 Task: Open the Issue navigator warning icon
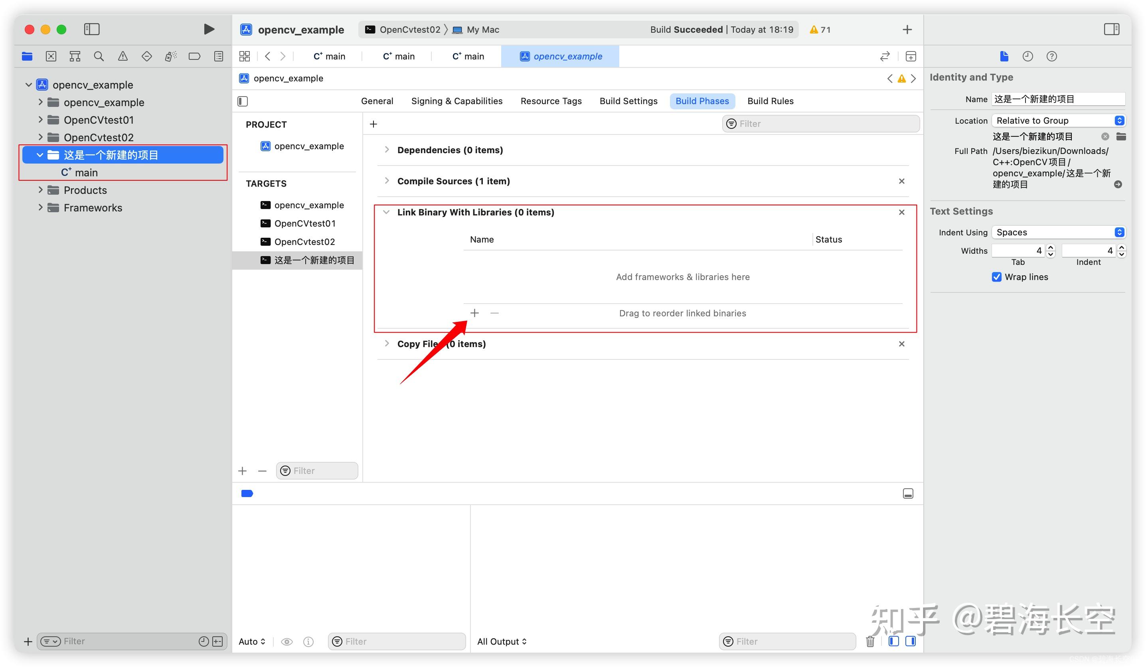(123, 56)
